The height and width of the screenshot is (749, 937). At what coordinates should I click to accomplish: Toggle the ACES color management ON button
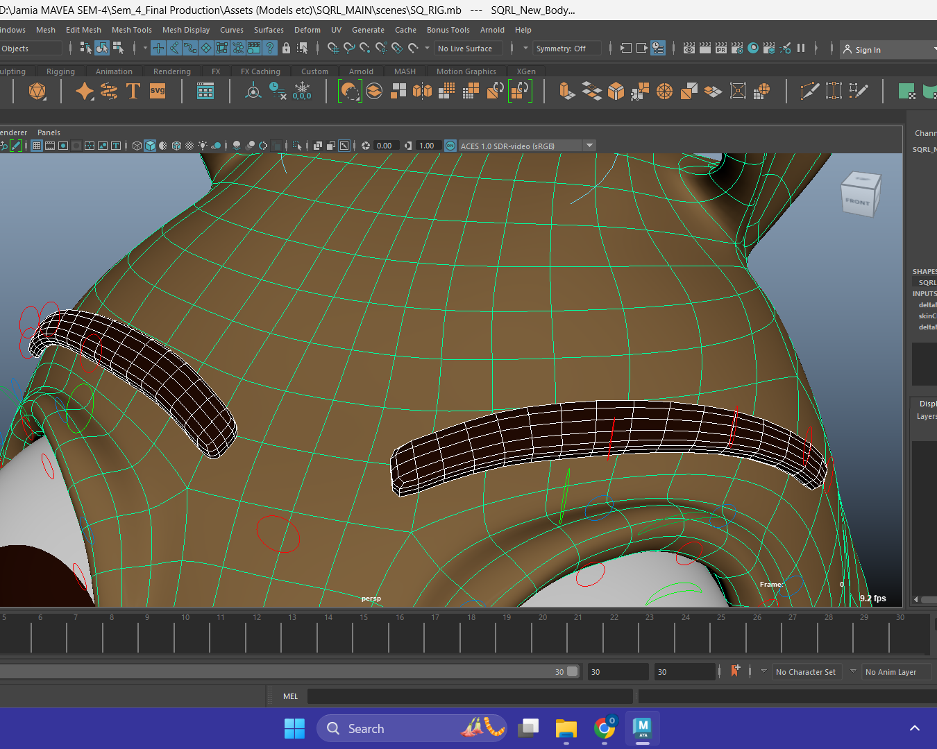tap(450, 146)
